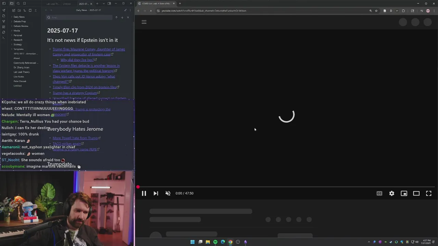Open 'Why did they fire her?' link
438x246 pixels.
tap(77, 60)
